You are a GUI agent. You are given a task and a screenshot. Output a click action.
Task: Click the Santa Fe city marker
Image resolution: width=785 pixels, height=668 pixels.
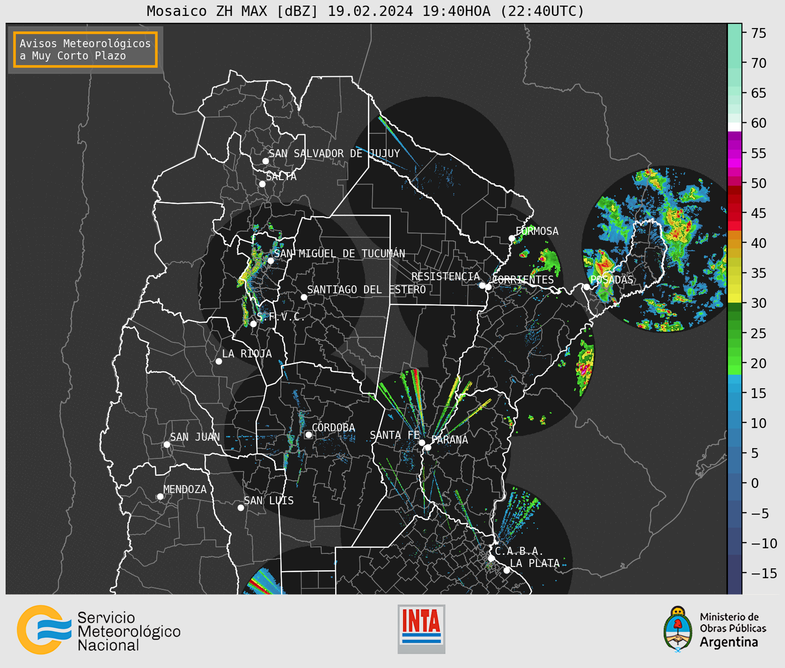tap(422, 443)
